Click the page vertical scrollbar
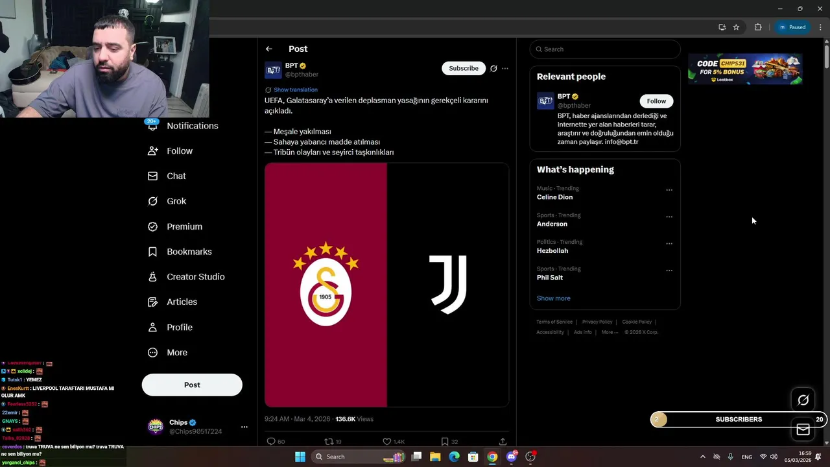Image resolution: width=830 pixels, height=467 pixels. pos(827,56)
